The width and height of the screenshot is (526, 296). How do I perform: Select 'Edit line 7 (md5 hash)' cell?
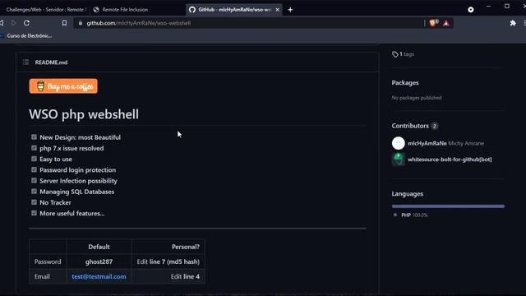pyautogui.click(x=168, y=261)
